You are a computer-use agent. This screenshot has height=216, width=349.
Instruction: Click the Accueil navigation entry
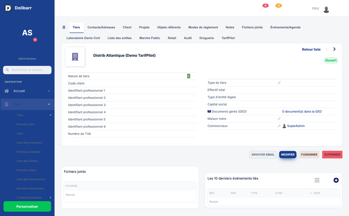tap(27, 91)
